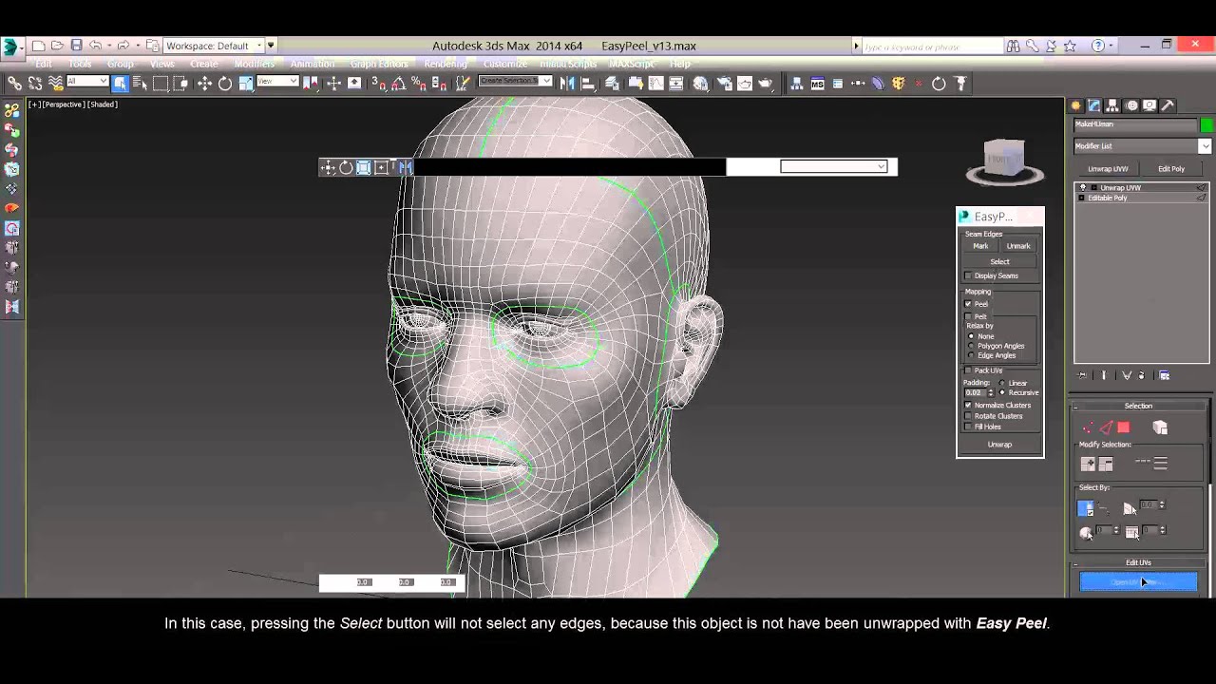The image size is (1216, 684).
Task: Choose the rectangular selection region tool
Action: pyautogui.click(x=161, y=84)
